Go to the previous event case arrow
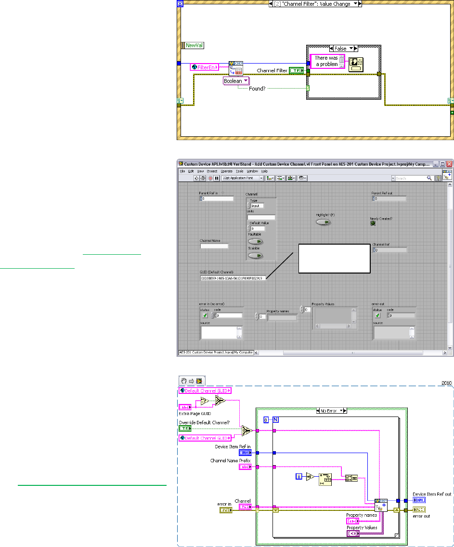 coord(271,3)
